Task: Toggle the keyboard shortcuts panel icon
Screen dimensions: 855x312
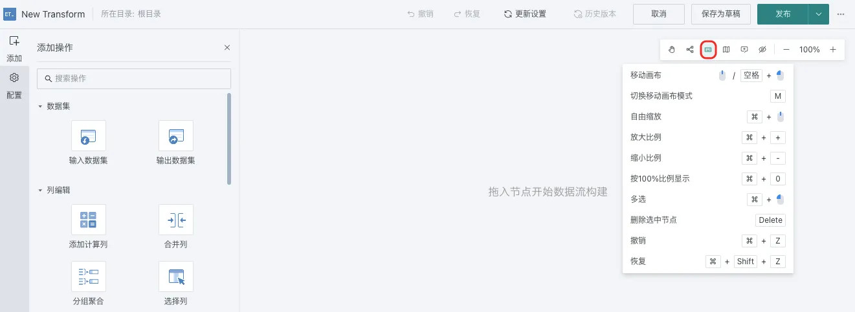Action: click(708, 50)
